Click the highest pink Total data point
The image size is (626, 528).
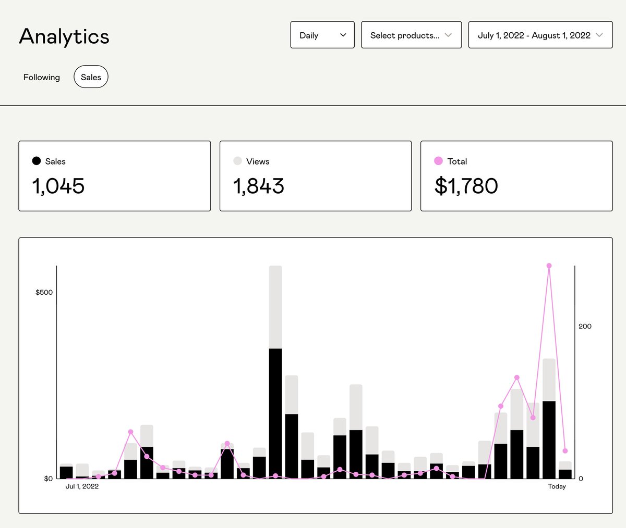[x=549, y=266]
